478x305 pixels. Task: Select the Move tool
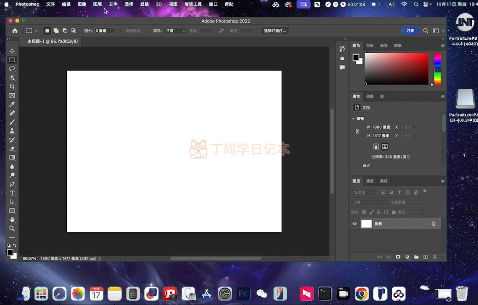pos(12,51)
